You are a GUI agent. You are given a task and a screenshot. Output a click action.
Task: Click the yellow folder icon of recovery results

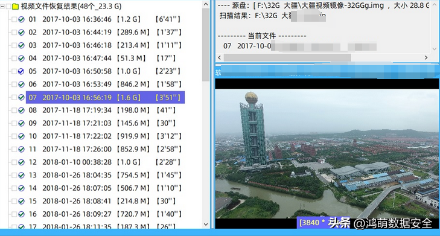pyautogui.click(x=16, y=6)
